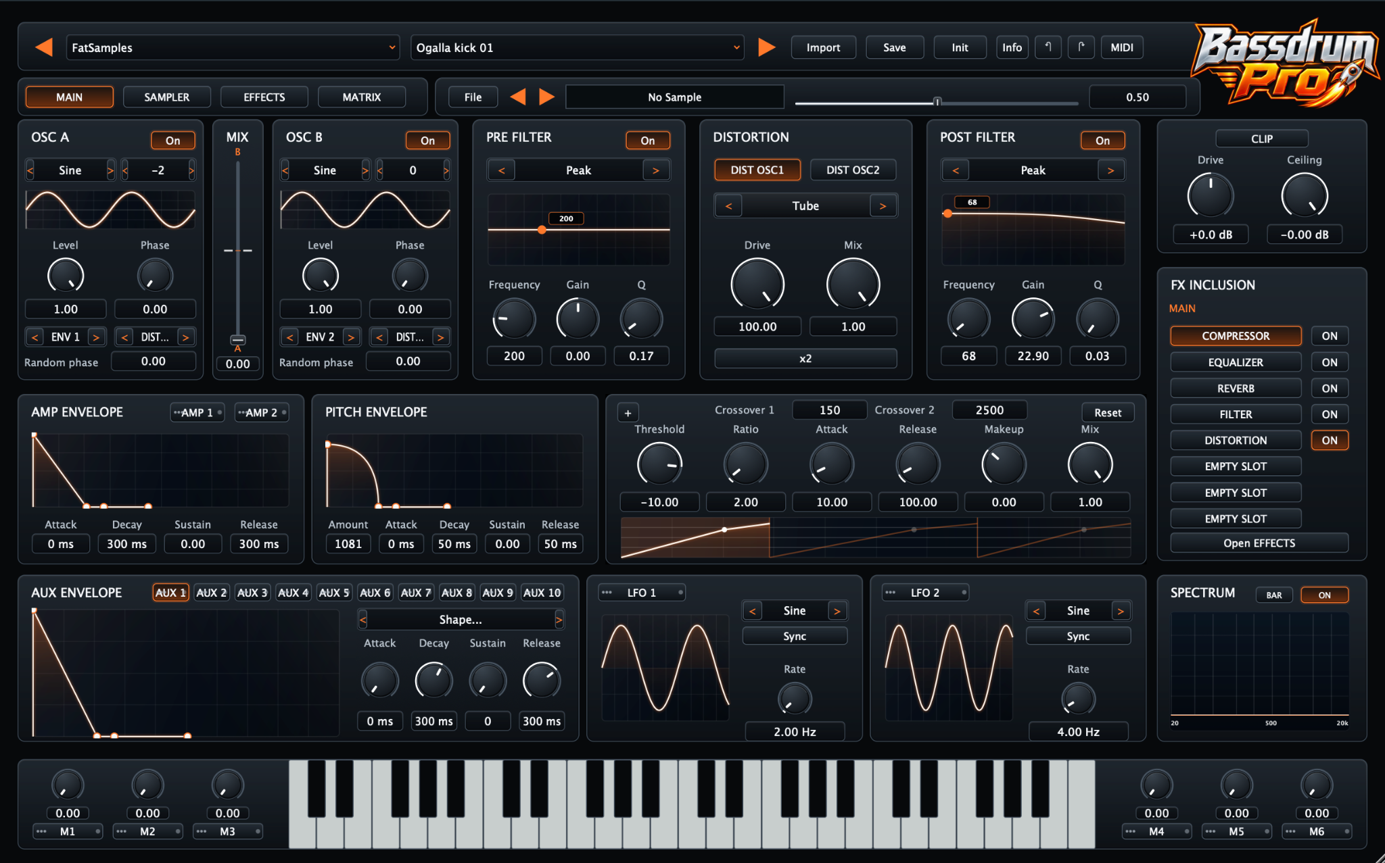Click the OSC A/B MIX slider handle

tap(237, 339)
